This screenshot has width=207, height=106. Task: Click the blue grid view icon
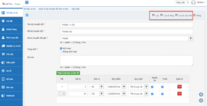click(x=27, y=15)
